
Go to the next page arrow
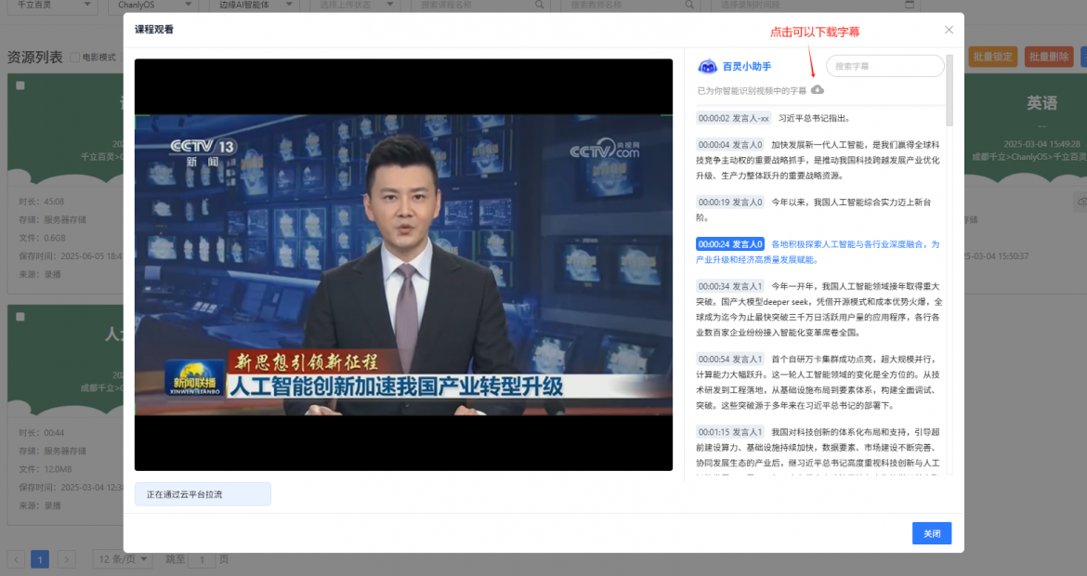[66, 559]
